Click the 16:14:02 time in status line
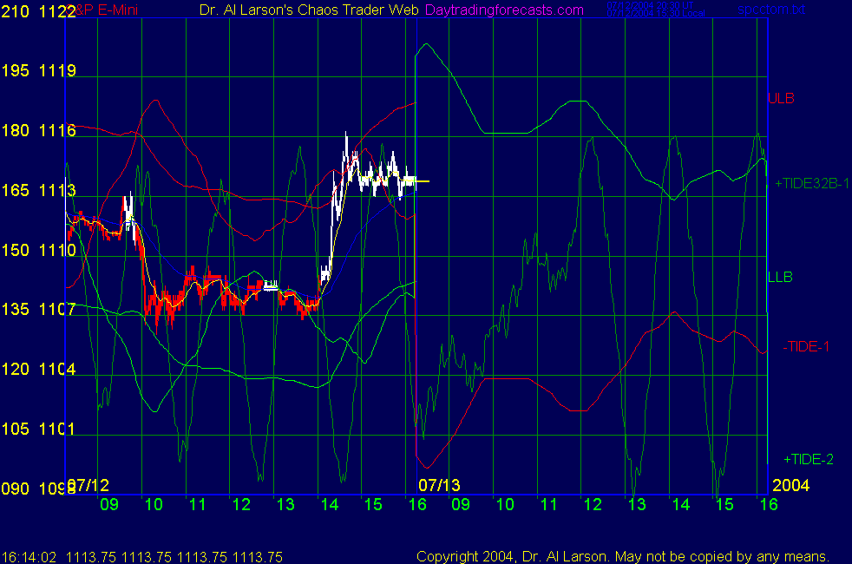 coord(29,557)
